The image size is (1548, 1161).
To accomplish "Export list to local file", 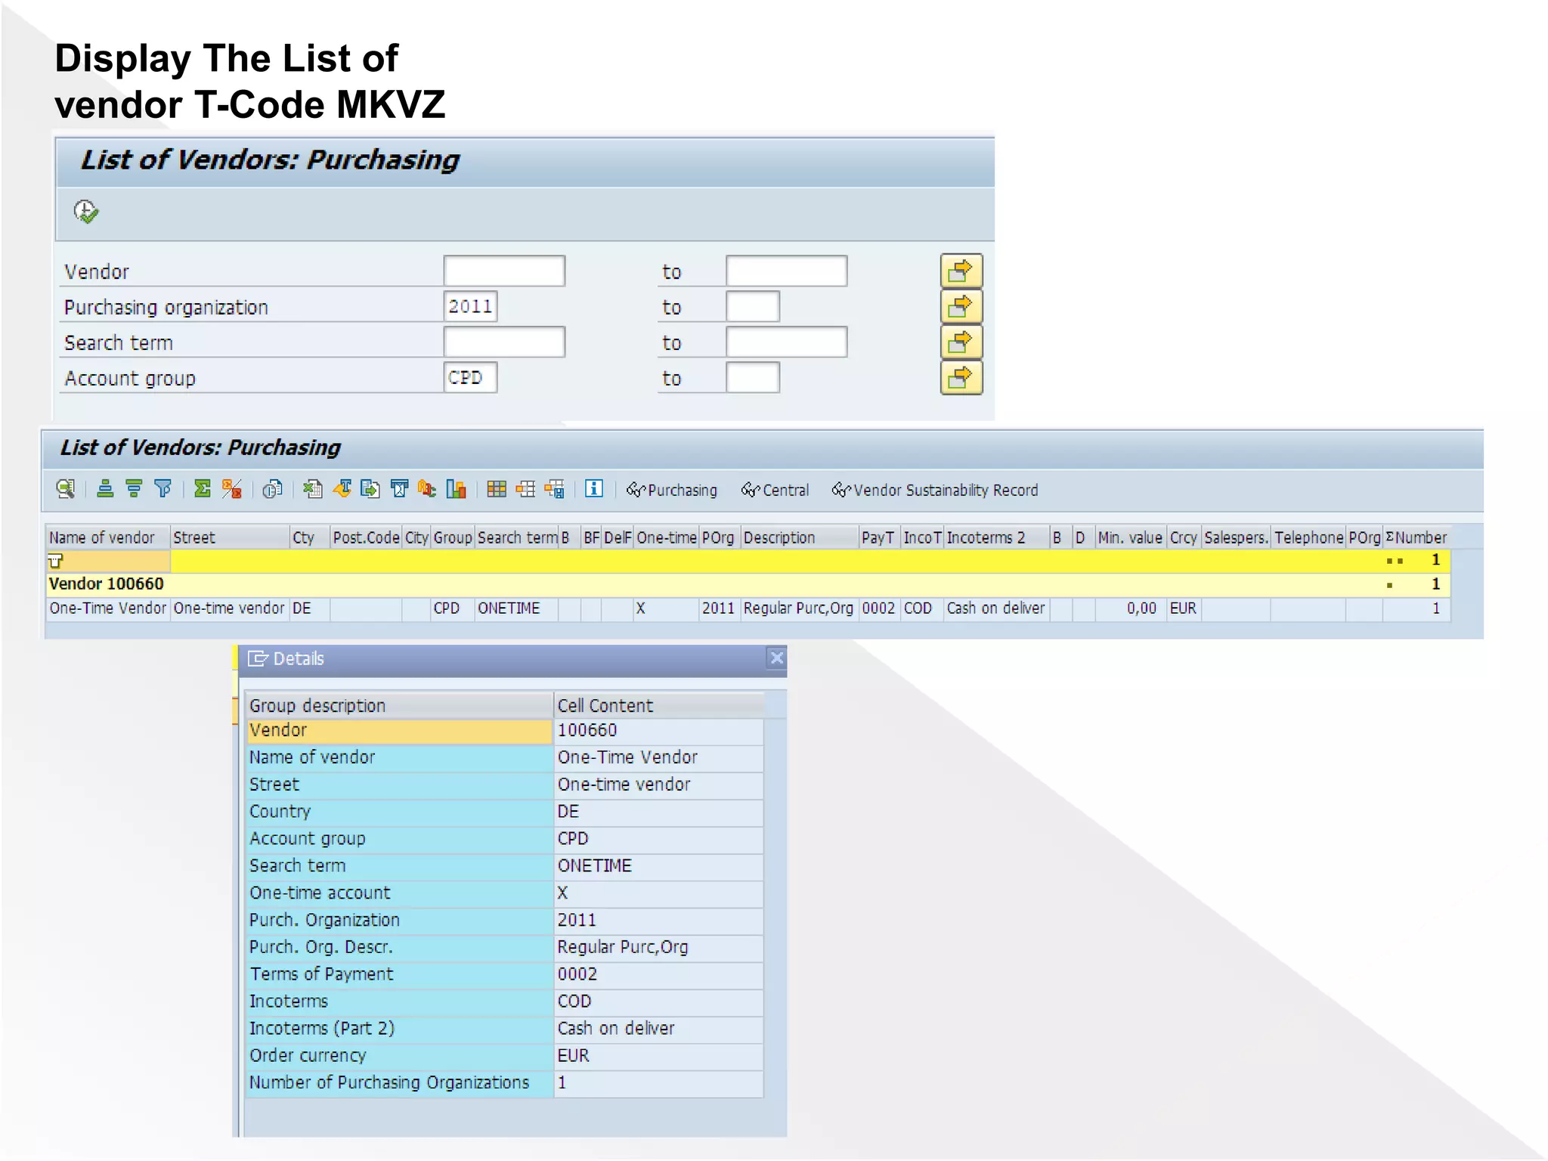I will tap(370, 489).
